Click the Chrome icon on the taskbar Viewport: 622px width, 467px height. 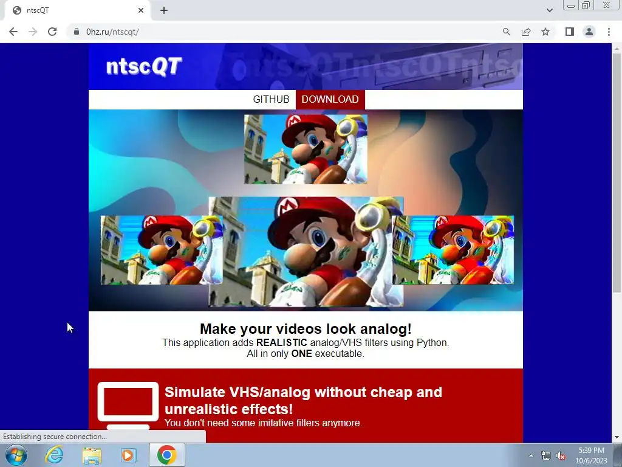[166, 455]
